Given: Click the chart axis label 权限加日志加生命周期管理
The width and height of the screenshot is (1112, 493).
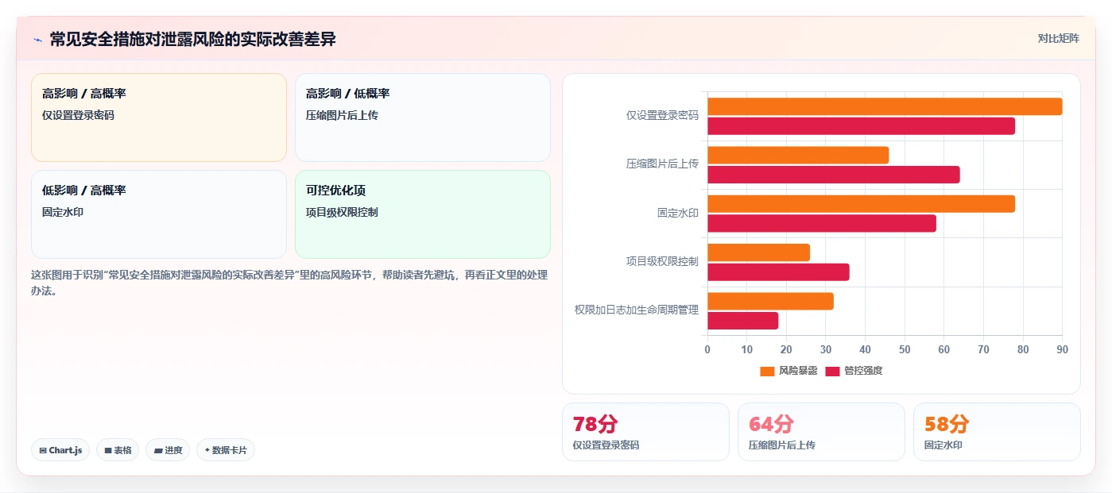Looking at the screenshot, I should click(x=637, y=310).
